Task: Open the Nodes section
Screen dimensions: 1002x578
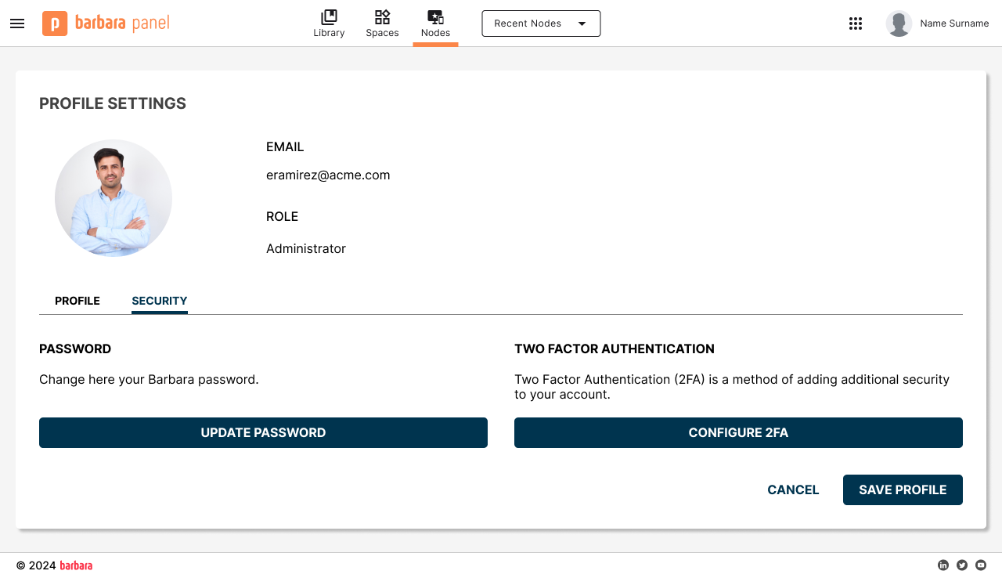Action: [x=435, y=23]
